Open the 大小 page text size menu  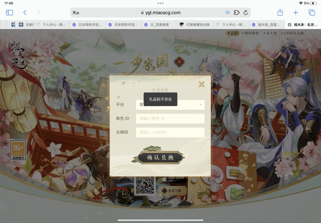pyautogui.click(x=76, y=13)
